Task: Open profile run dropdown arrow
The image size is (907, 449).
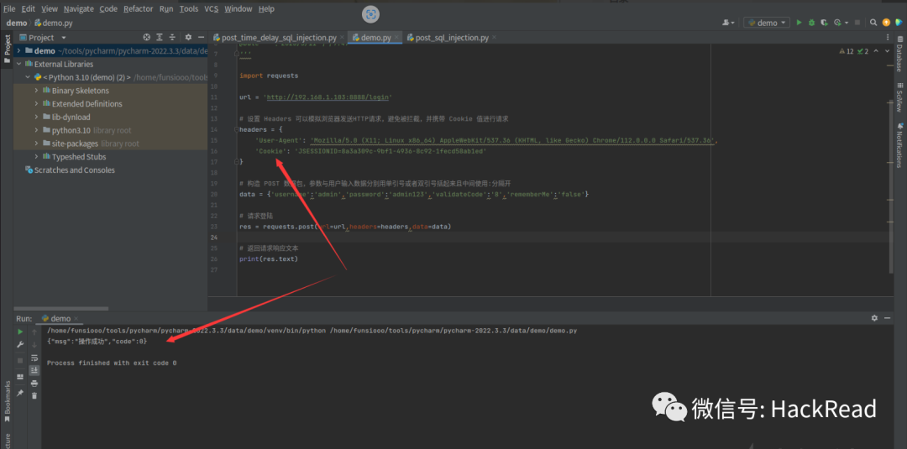Action: [845, 23]
